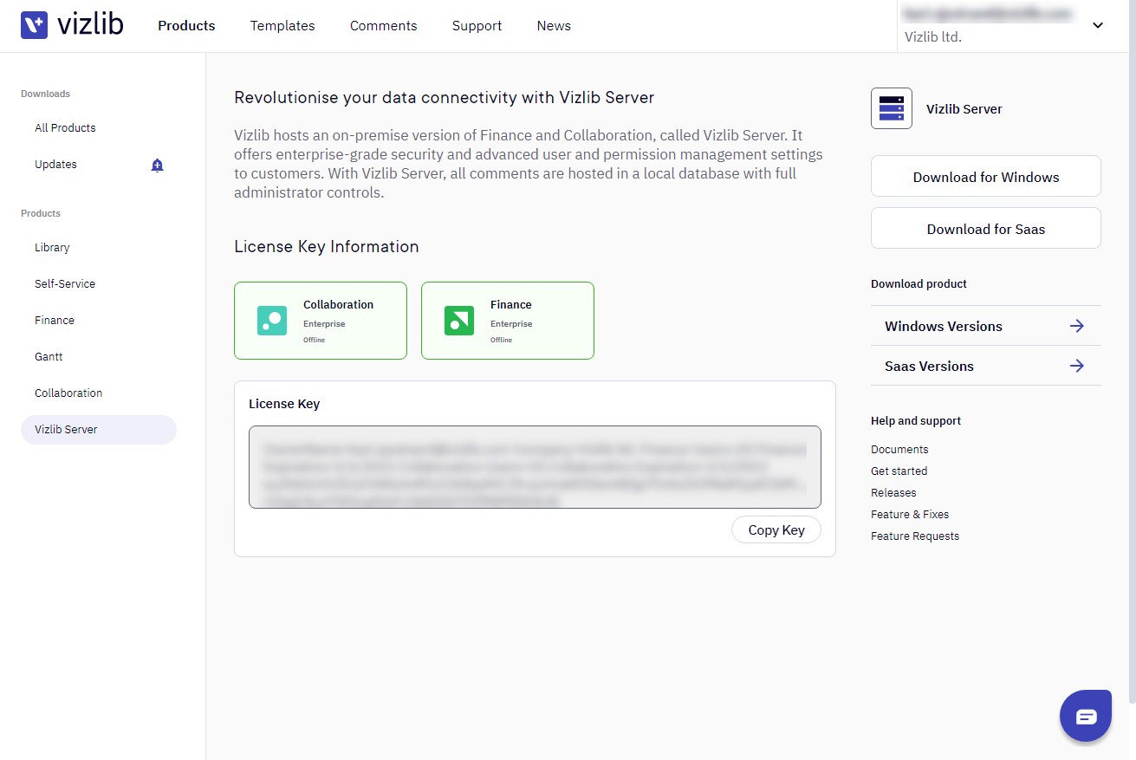The width and height of the screenshot is (1136, 760).
Task: Open the Feature & Fixes link
Action: click(910, 514)
